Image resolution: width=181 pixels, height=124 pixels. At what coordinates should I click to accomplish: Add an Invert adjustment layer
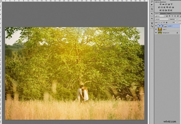tap(161, 10)
